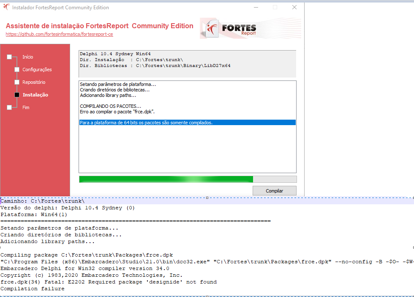Click the 'Plataforma: Win64(1)' log line
414x297 pixels.
(34, 214)
